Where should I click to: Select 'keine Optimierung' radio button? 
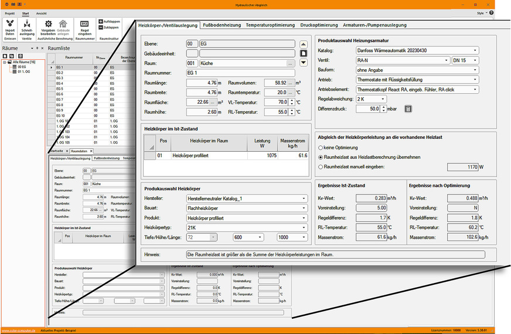[321, 148]
